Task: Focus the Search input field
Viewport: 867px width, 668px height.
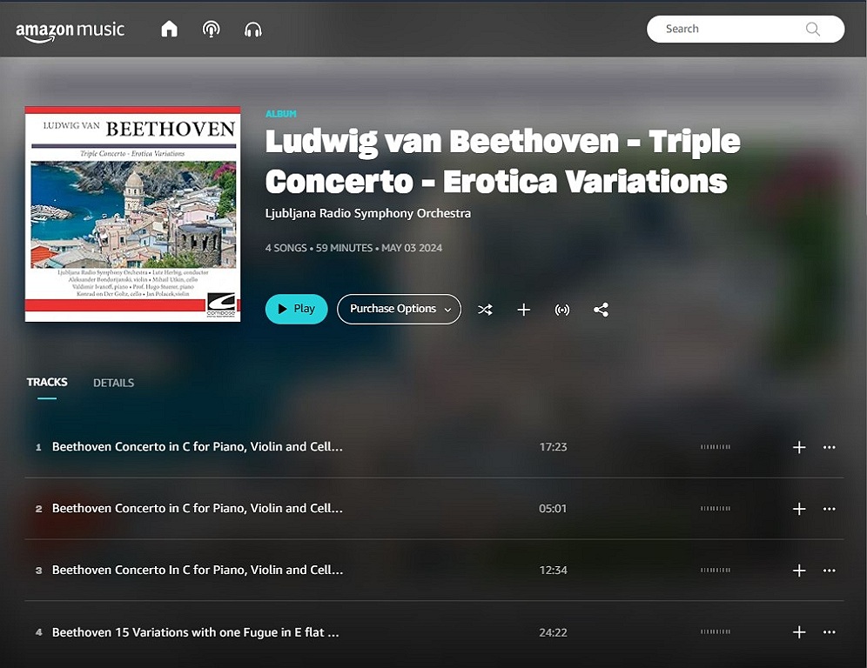Action: tap(745, 29)
